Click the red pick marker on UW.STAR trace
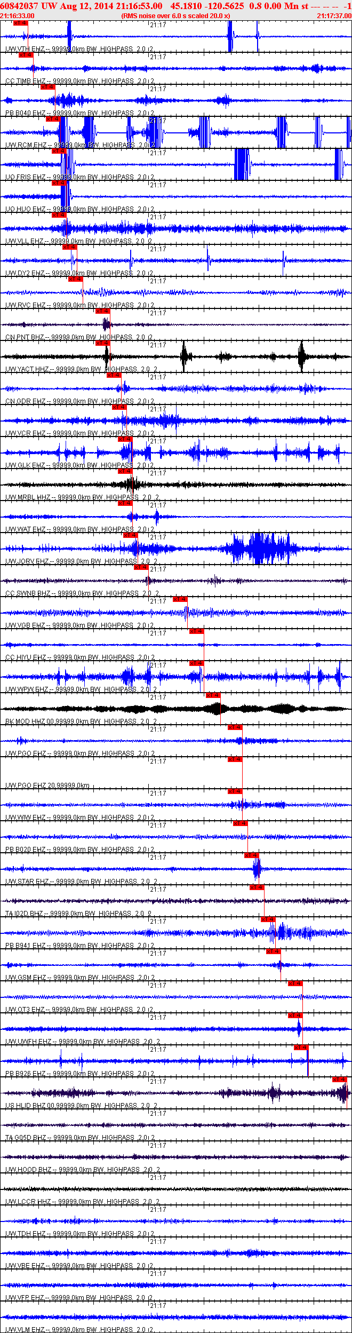The height and width of the screenshot is (1333, 352). click(x=252, y=855)
